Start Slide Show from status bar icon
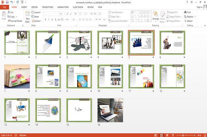This screenshot has height=137, width=207. pos(173,135)
